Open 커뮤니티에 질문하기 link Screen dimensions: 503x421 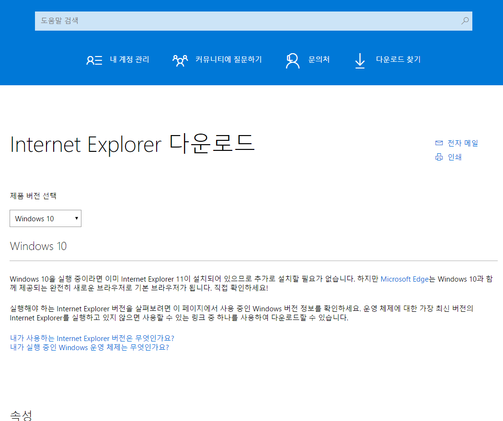[229, 59]
